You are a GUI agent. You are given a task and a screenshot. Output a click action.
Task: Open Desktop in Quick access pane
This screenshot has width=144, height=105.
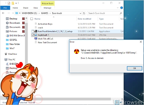[13, 19]
